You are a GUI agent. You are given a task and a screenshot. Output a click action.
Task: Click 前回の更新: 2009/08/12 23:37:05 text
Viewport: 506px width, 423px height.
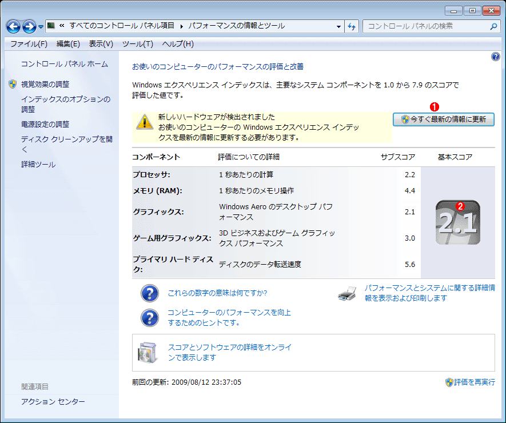click(x=186, y=382)
